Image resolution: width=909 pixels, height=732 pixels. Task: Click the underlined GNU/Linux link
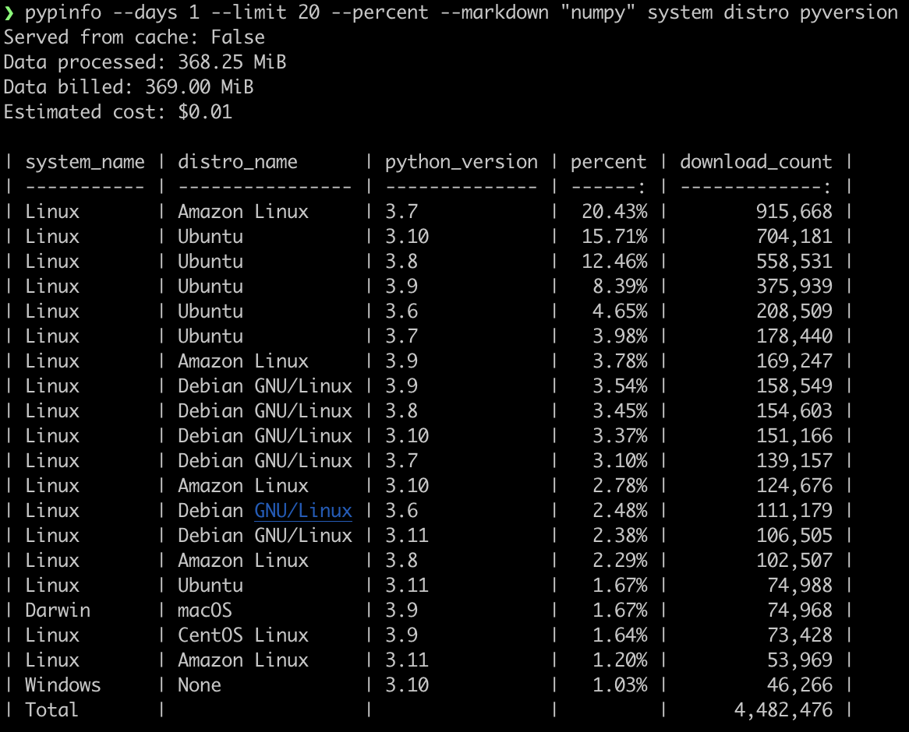pos(303,510)
